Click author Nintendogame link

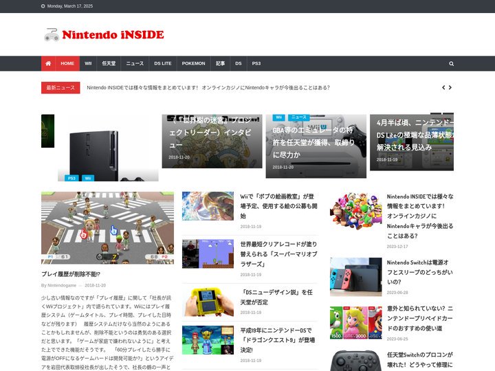pyautogui.click(x=62, y=285)
